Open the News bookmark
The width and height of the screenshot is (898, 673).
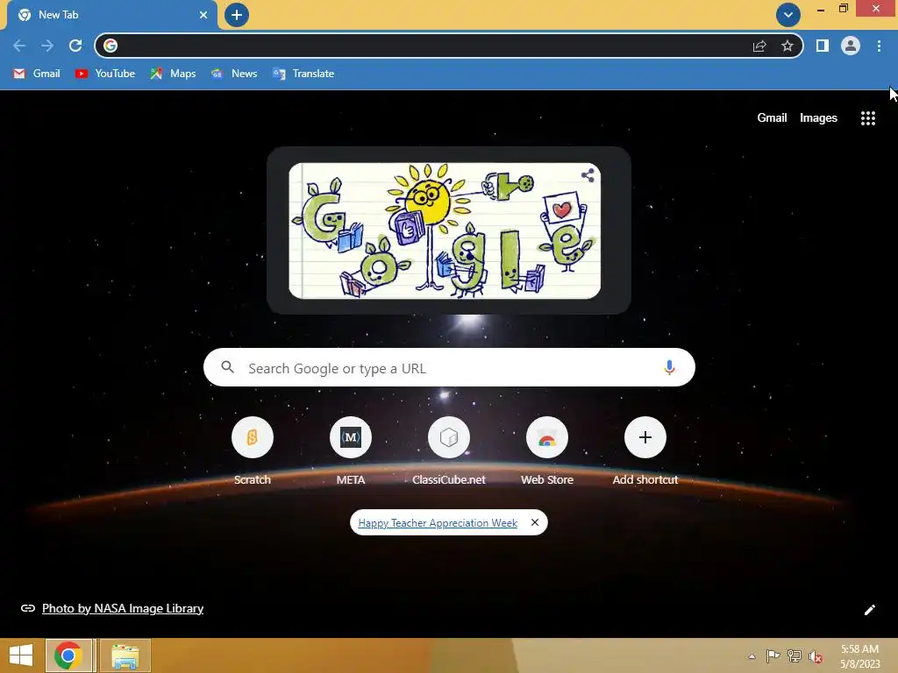[x=234, y=74]
